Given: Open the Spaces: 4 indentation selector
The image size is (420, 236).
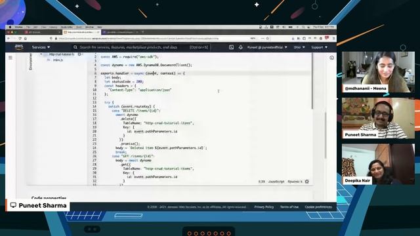Looking at the screenshot, I should [x=295, y=182].
